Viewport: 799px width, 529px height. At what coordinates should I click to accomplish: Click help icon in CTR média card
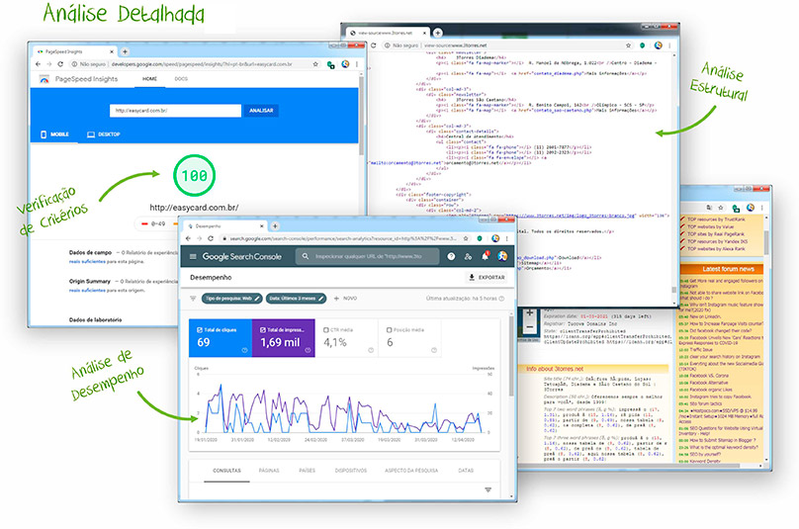click(x=371, y=350)
